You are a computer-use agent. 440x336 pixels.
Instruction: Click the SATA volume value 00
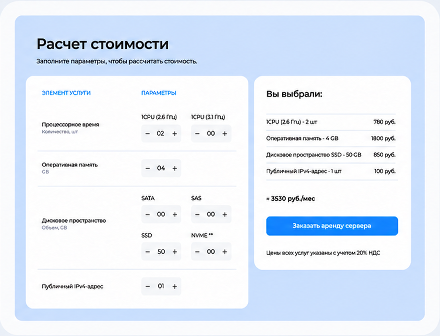[161, 214]
